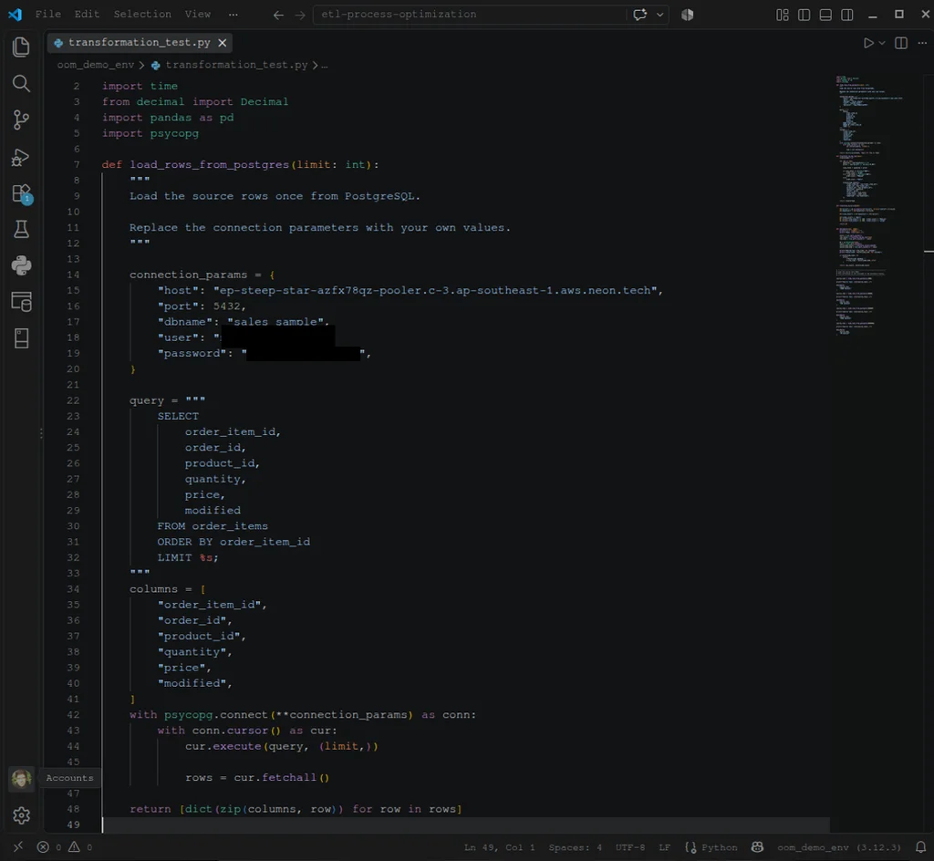
Task: Click Ln 49, Col 1 in status bar
Action: click(500, 847)
